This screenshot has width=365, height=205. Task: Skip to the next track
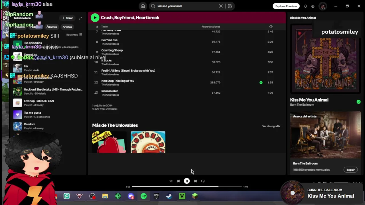click(x=195, y=181)
